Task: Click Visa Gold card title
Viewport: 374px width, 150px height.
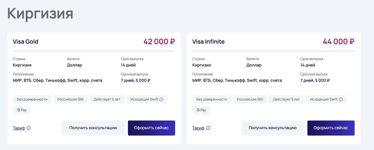Action: click(x=25, y=42)
